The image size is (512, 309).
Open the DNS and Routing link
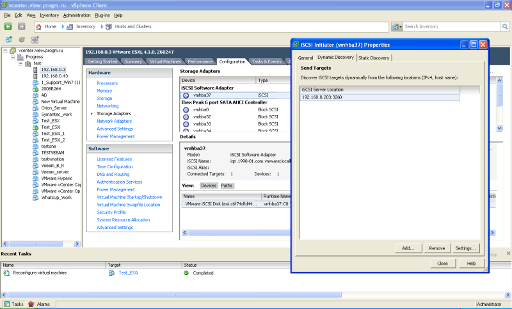click(113, 174)
